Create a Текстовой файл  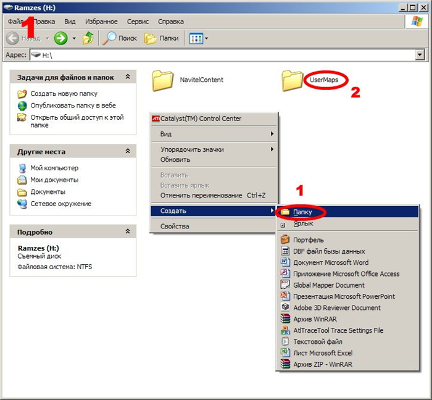click(x=347, y=341)
